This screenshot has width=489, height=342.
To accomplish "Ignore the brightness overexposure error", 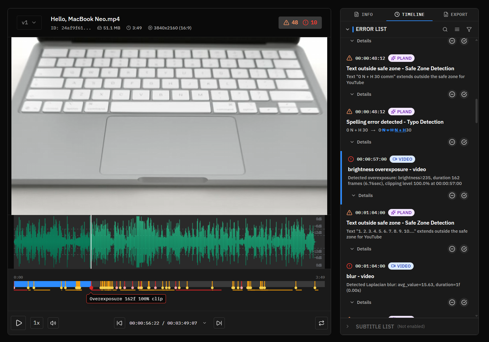I will (452, 195).
